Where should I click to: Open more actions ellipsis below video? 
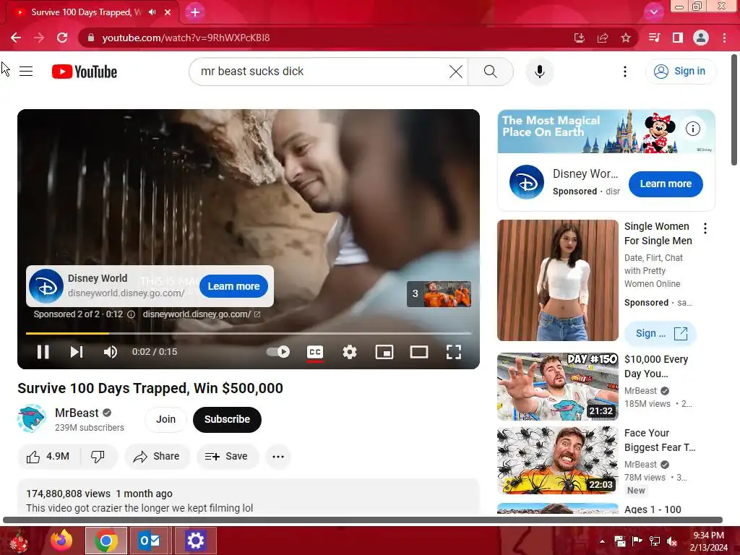point(278,457)
